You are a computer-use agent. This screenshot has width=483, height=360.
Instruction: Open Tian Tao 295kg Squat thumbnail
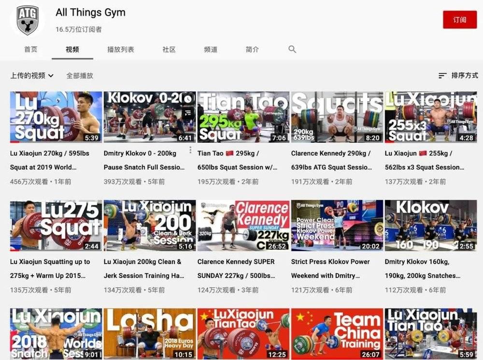tap(243, 117)
